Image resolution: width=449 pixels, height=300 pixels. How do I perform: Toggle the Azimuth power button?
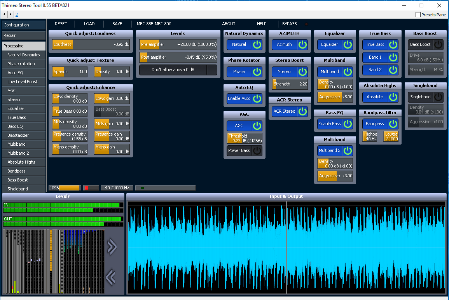point(302,45)
